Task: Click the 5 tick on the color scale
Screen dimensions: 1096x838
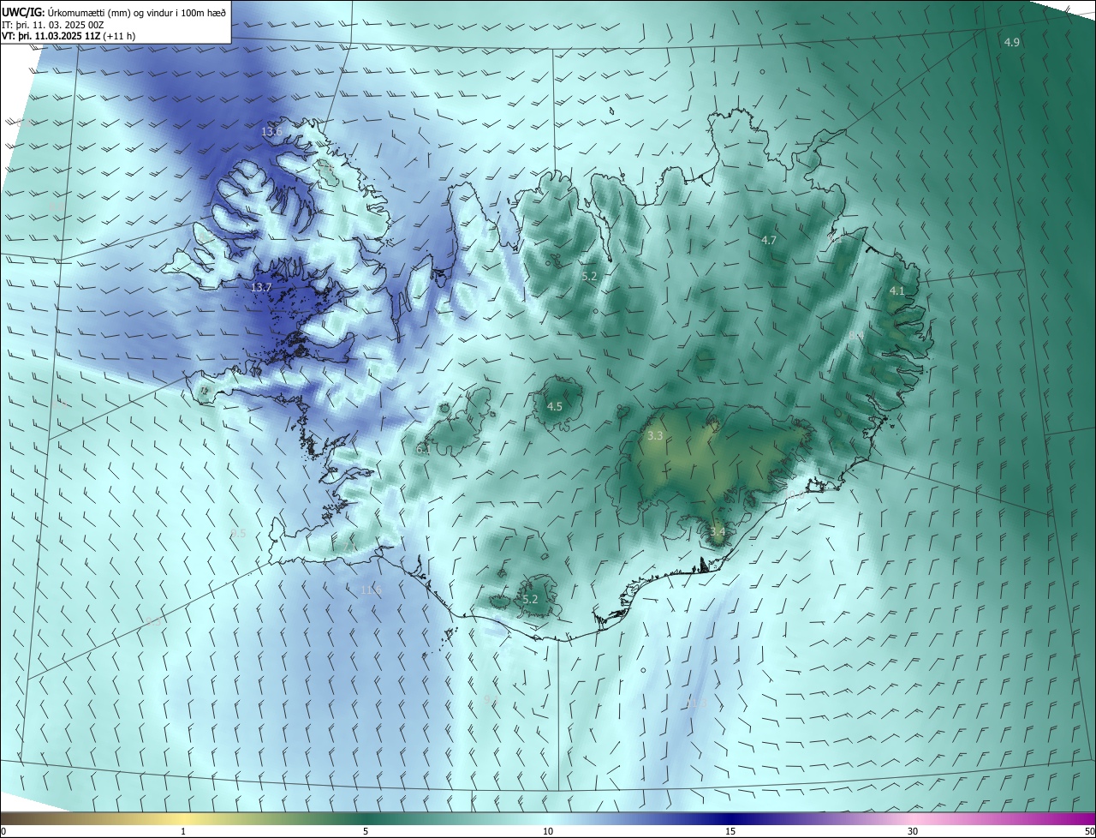Action: pos(366,831)
